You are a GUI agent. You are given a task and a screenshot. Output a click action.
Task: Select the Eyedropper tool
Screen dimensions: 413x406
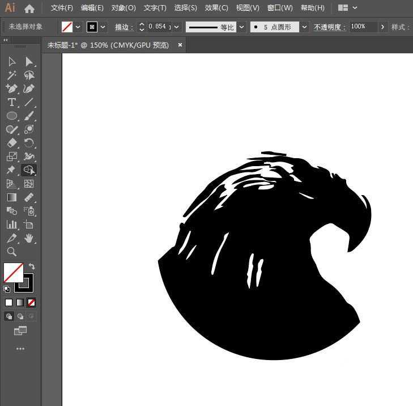click(x=11, y=238)
